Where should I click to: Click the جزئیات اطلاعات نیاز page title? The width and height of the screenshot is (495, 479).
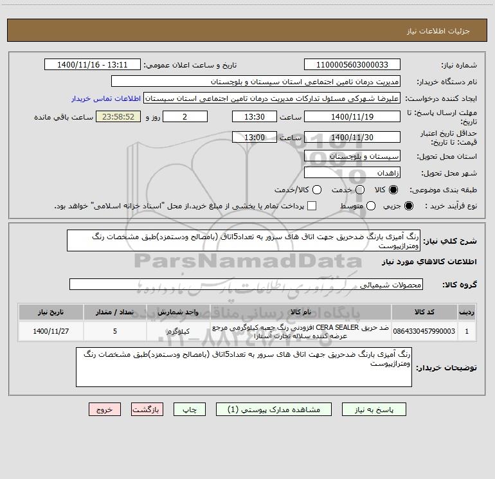click(438, 31)
